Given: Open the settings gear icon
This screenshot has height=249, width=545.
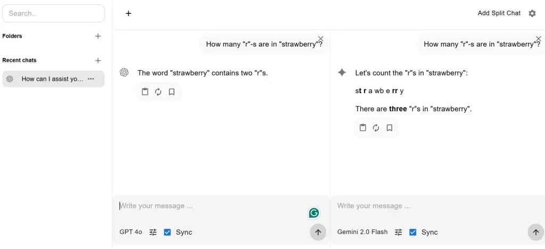Looking at the screenshot, I should coord(532,13).
